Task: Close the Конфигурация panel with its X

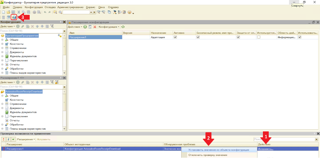Action: [x=64, y=22]
